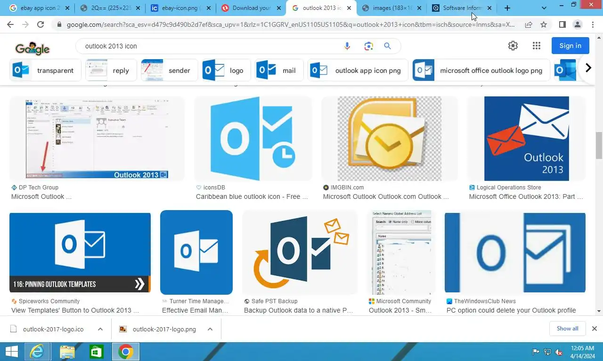Open Logical Operations Outlook 2013 image
This screenshot has width=603, height=361.
526,139
